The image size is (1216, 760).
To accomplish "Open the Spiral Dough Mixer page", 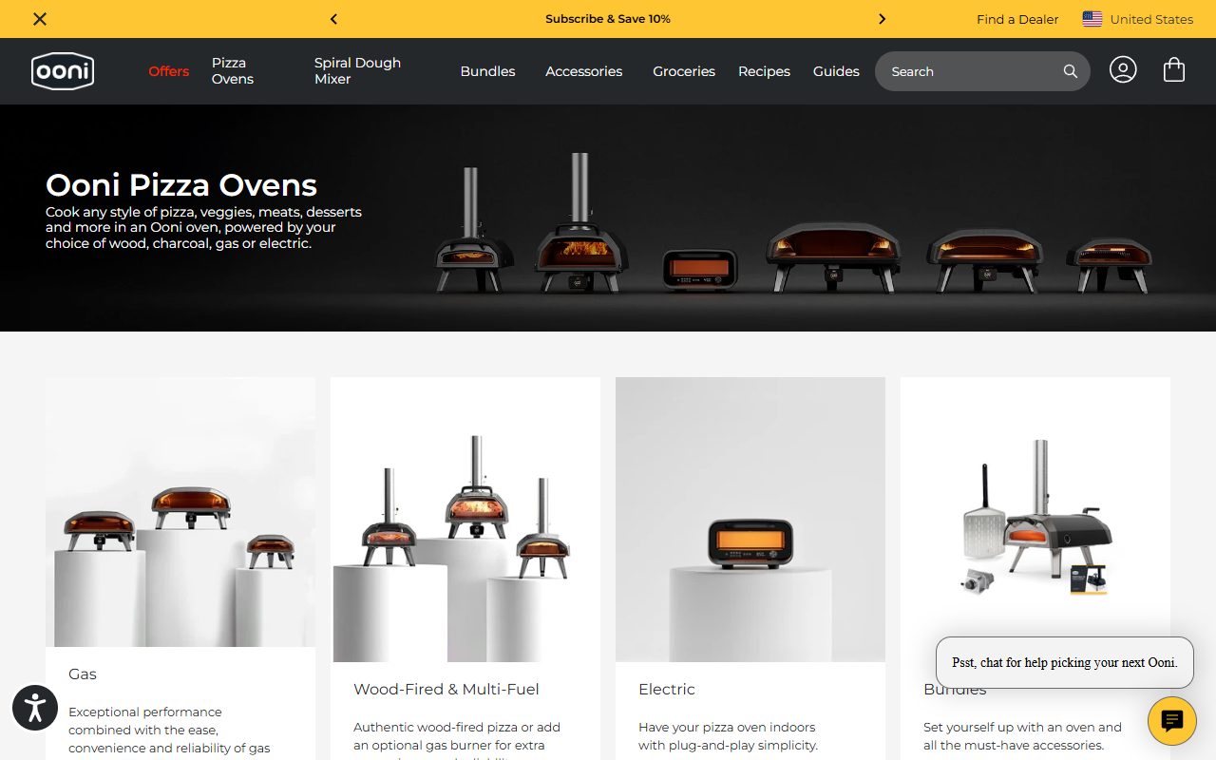I will click(x=357, y=71).
